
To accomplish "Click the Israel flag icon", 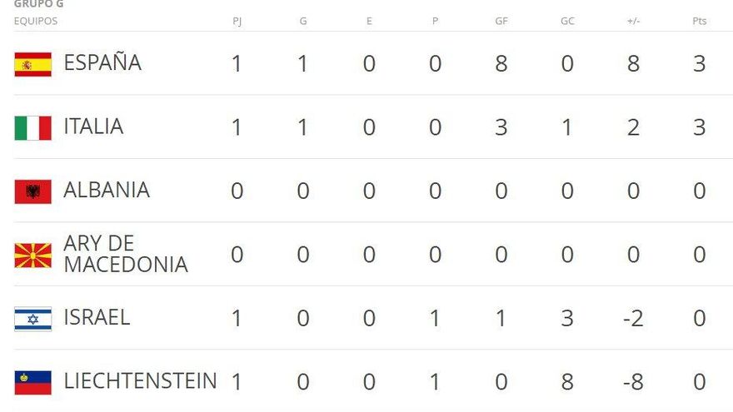I will (32, 318).
